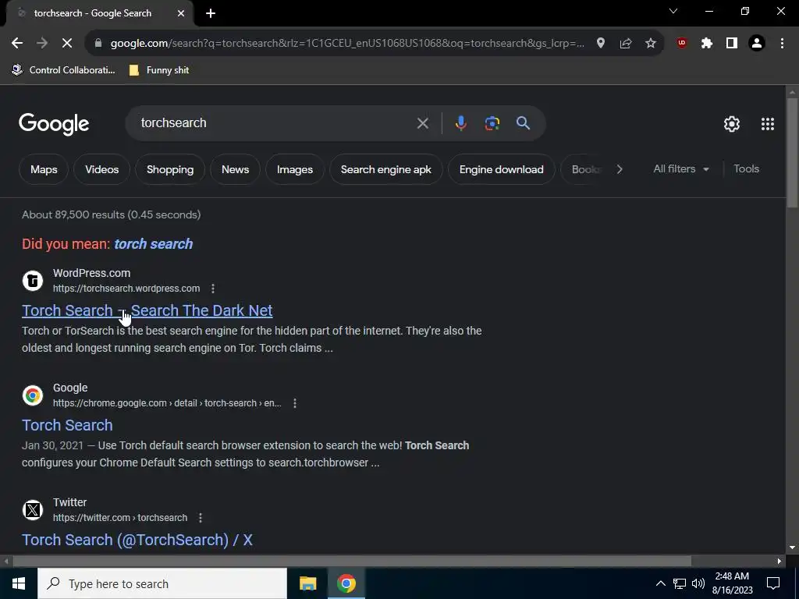Viewport: 799px width, 599px height.
Task: Bookmark this page with the star
Action: coord(651,44)
